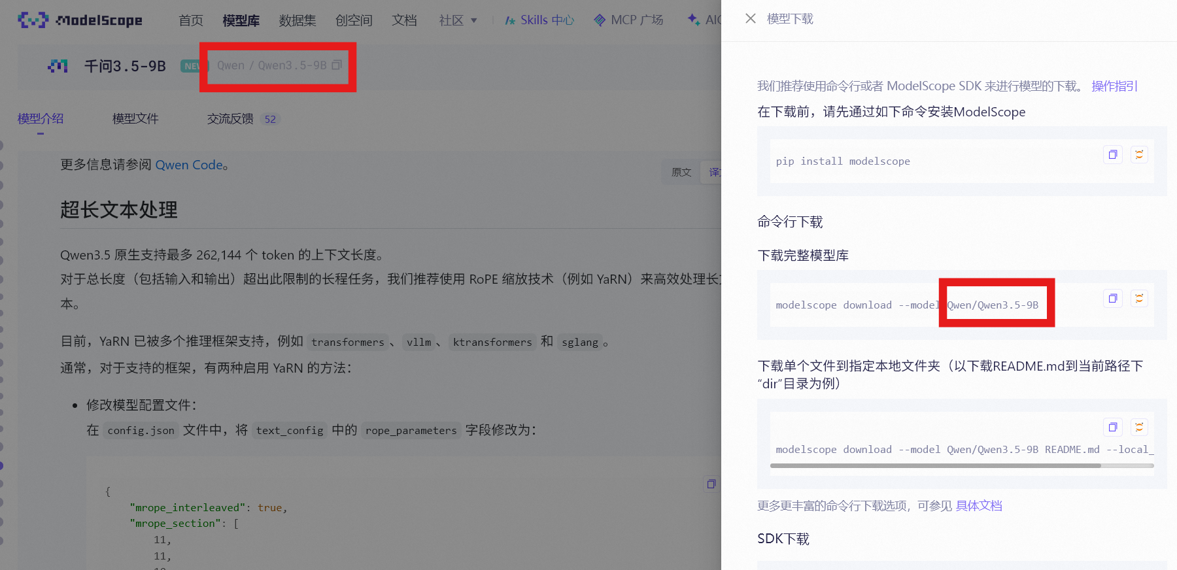Open Skills 中心 from the navbar
The image size is (1177, 570).
click(x=539, y=20)
